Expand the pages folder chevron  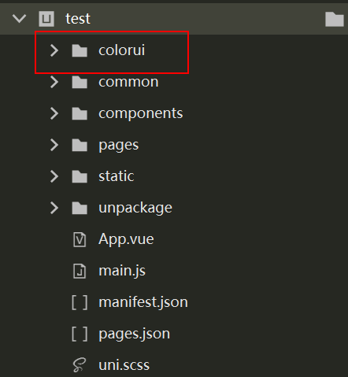click(54, 145)
